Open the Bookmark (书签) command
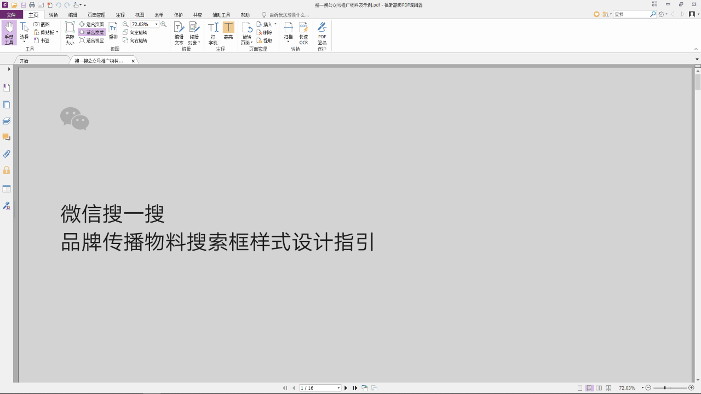701x394 pixels. point(42,40)
